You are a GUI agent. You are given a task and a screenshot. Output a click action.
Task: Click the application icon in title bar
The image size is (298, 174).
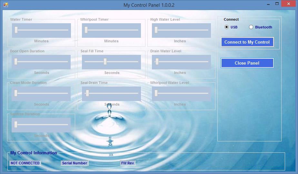coord(6,5)
